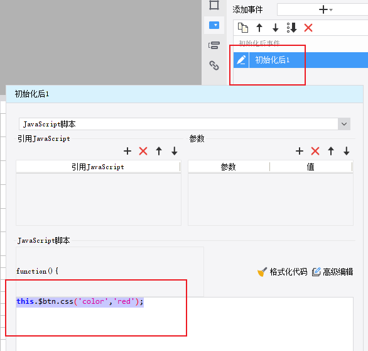Click 格式化代码 to format the code
Screen dimensions: 368x351
click(x=282, y=272)
